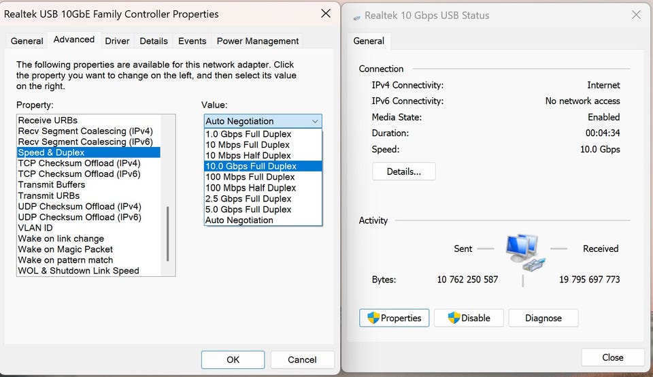This screenshot has width=653, height=377.
Task: Click the network adapter icon in Status title
Action: pyautogui.click(x=357, y=18)
